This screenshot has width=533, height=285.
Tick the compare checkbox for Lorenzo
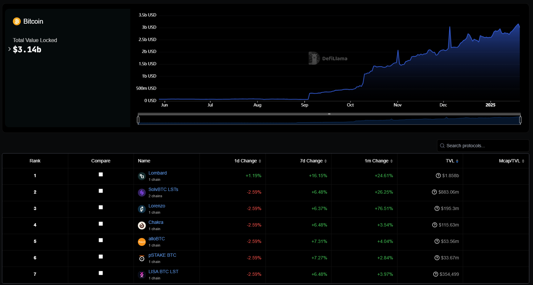pos(101,207)
